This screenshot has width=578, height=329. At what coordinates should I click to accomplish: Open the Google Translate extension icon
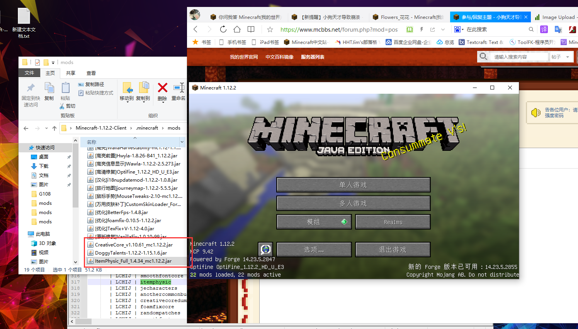[558, 29]
